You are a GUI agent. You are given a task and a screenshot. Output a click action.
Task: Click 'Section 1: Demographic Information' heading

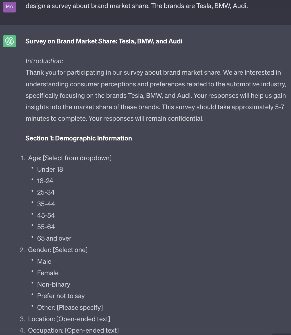79,138
